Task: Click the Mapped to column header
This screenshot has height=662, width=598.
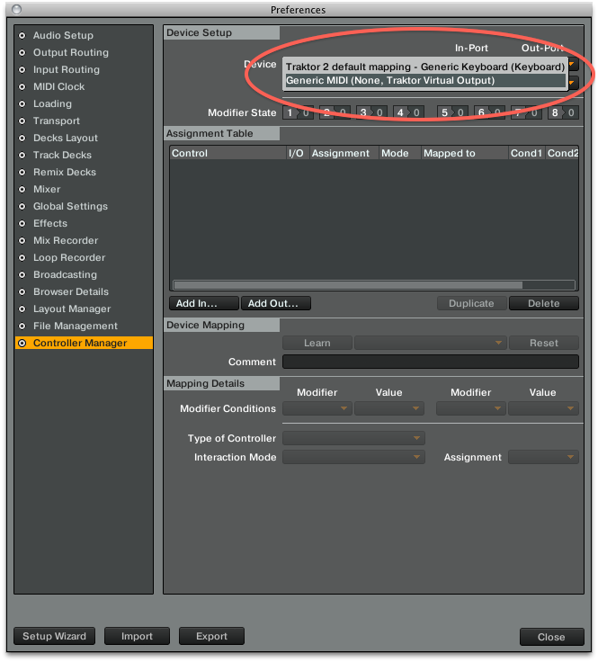Action: 465,153
